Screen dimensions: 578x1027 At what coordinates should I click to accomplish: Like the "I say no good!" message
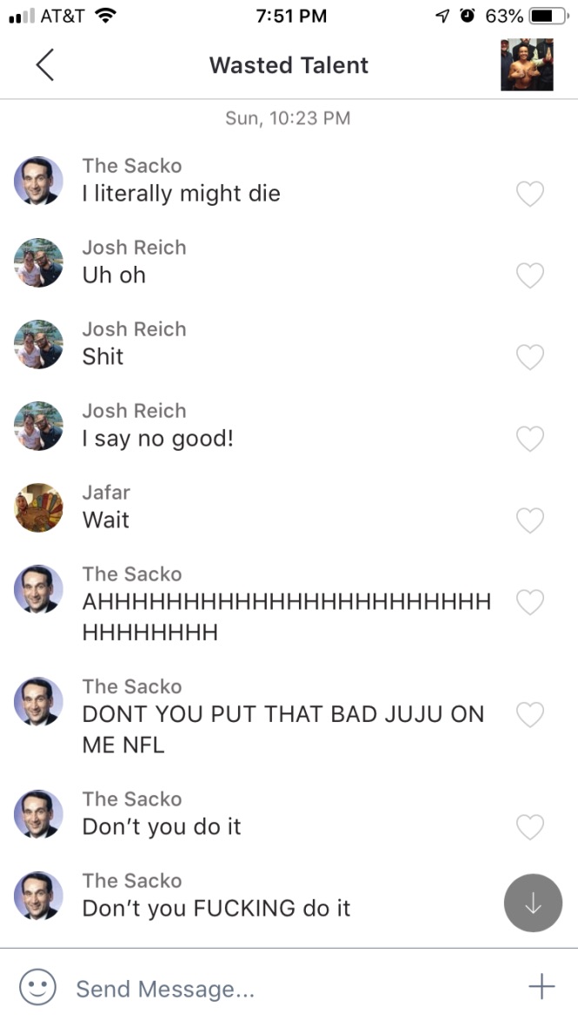(530, 438)
